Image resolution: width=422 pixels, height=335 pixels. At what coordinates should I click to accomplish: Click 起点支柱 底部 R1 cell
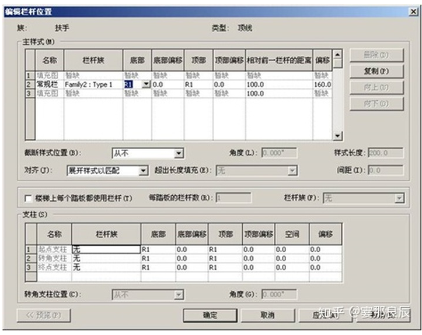[158, 249]
